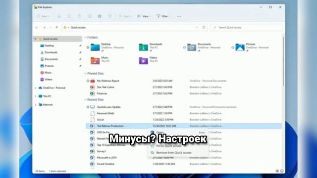Select The Batman Production file row
The height and width of the screenshot is (178, 317).
pos(184,126)
